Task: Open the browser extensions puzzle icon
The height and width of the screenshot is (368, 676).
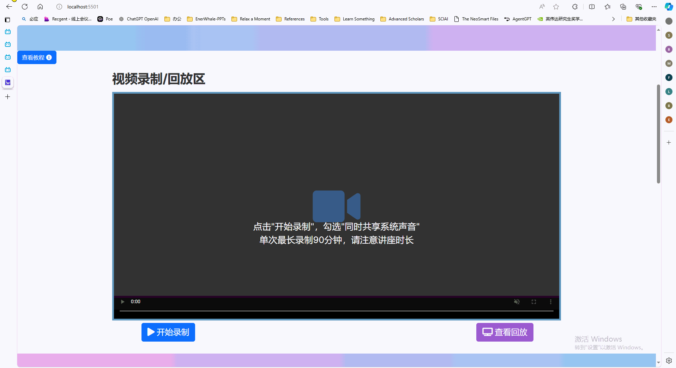Action: click(575, 6)
